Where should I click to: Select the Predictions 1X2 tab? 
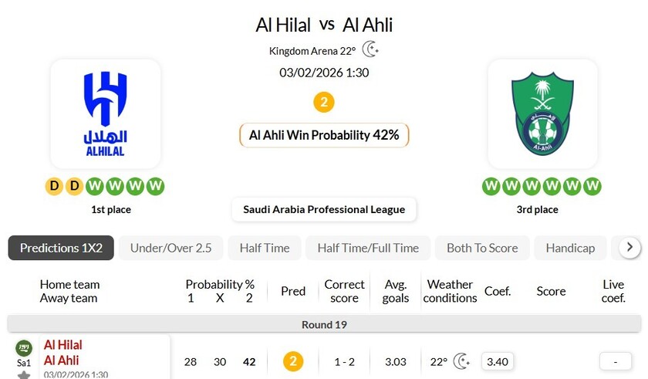61,248
